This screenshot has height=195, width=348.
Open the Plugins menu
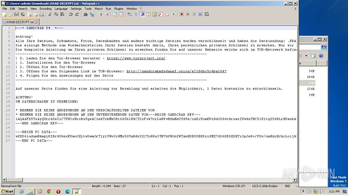(x=119, y=9)
